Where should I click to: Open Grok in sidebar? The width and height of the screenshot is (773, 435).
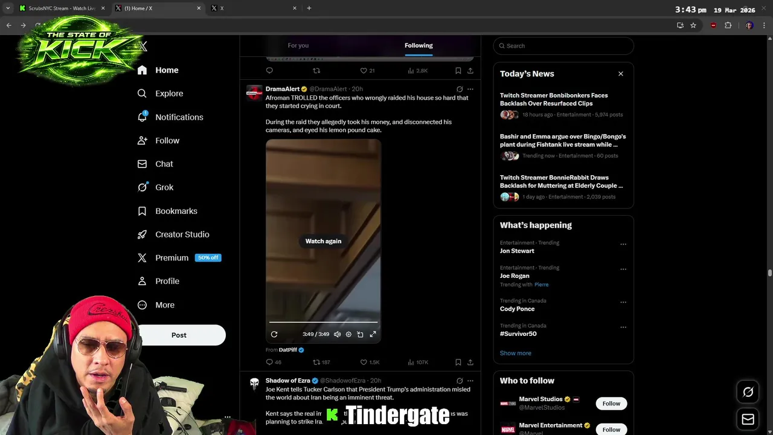155,187
